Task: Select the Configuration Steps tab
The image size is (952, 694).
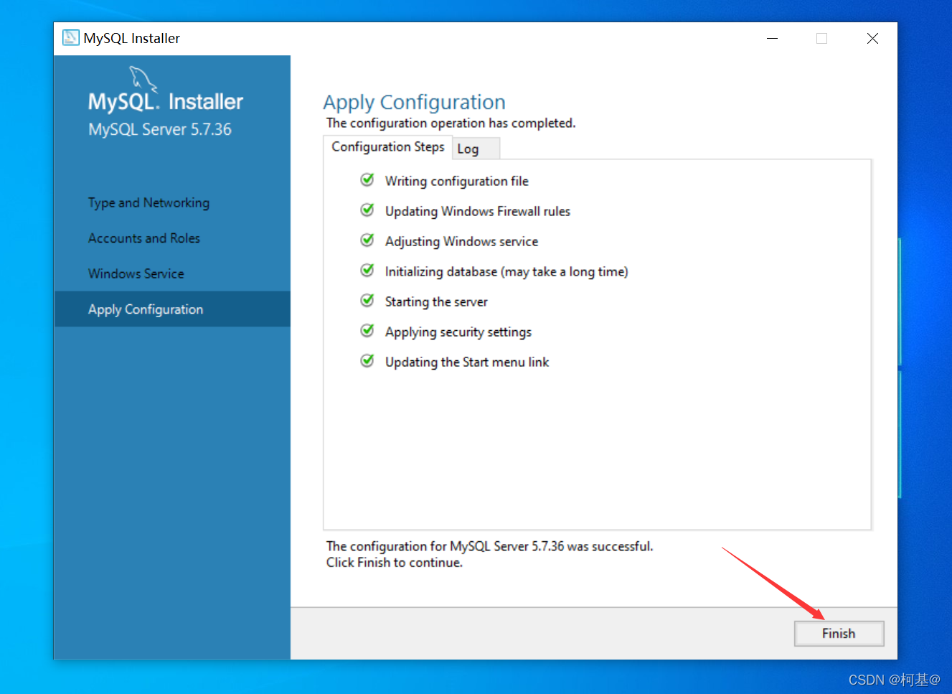Action: 388,146
